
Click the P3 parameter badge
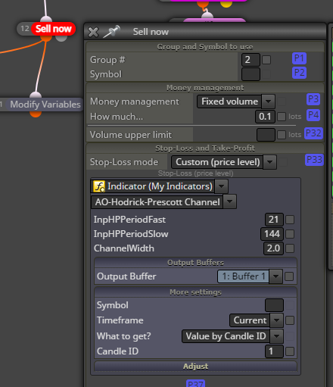(313, 99)
